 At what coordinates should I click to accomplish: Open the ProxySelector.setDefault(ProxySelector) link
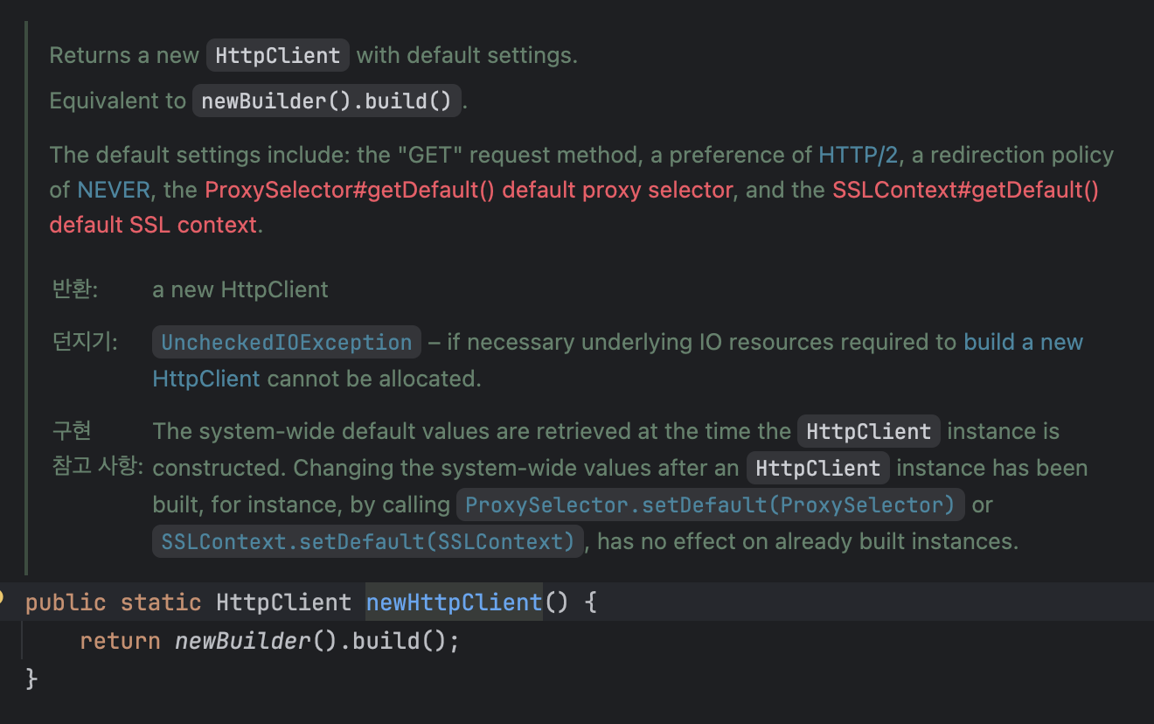(710, 505)
